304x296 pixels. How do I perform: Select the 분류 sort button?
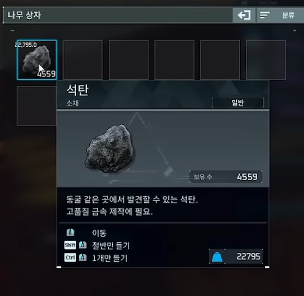tap(288, 15)
